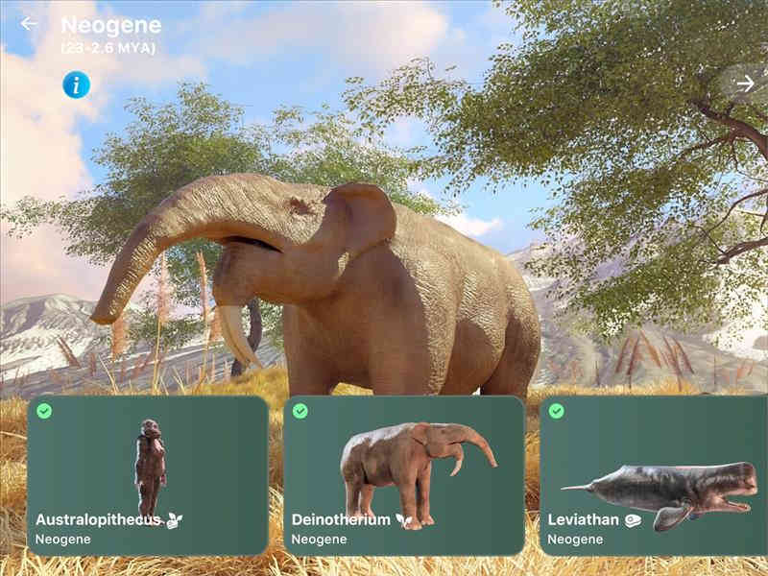Click the carnivore meat icon beside Leviathan
The width and height of the screenshot is (768, 576).
[x=633, y=520]
